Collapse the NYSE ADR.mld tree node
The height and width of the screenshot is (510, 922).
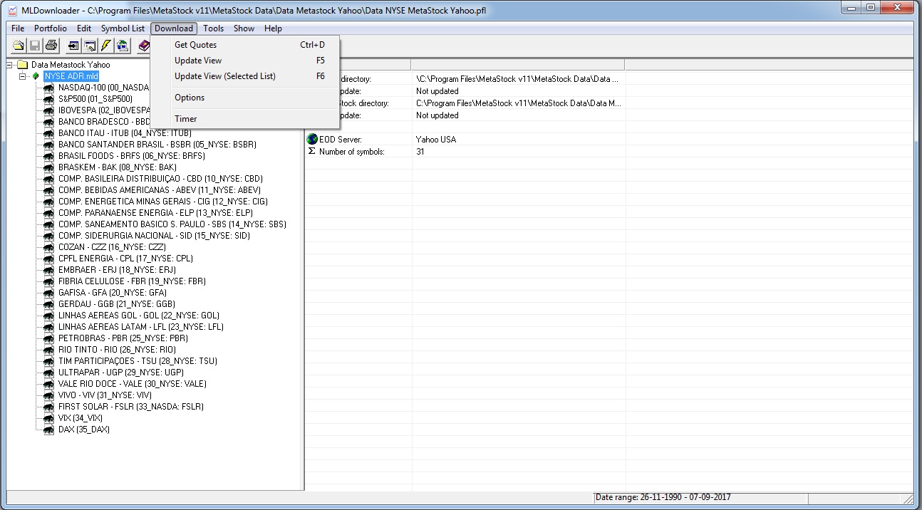tap(23, 76)
